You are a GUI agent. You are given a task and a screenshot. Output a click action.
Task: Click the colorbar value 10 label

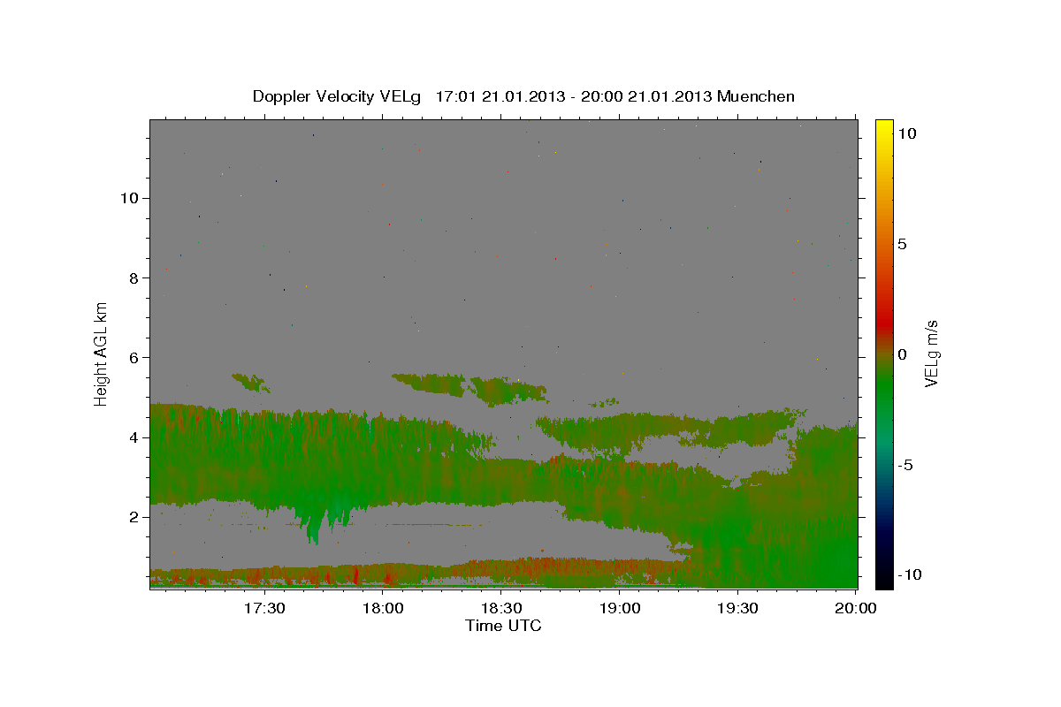(x=906, y=133)
